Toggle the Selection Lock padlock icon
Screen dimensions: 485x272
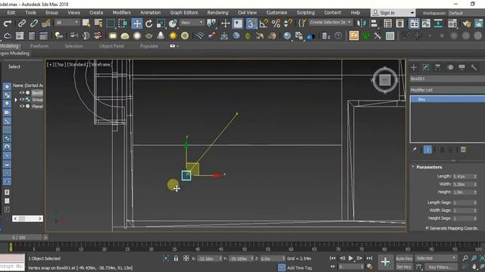(x=176, y=258)
